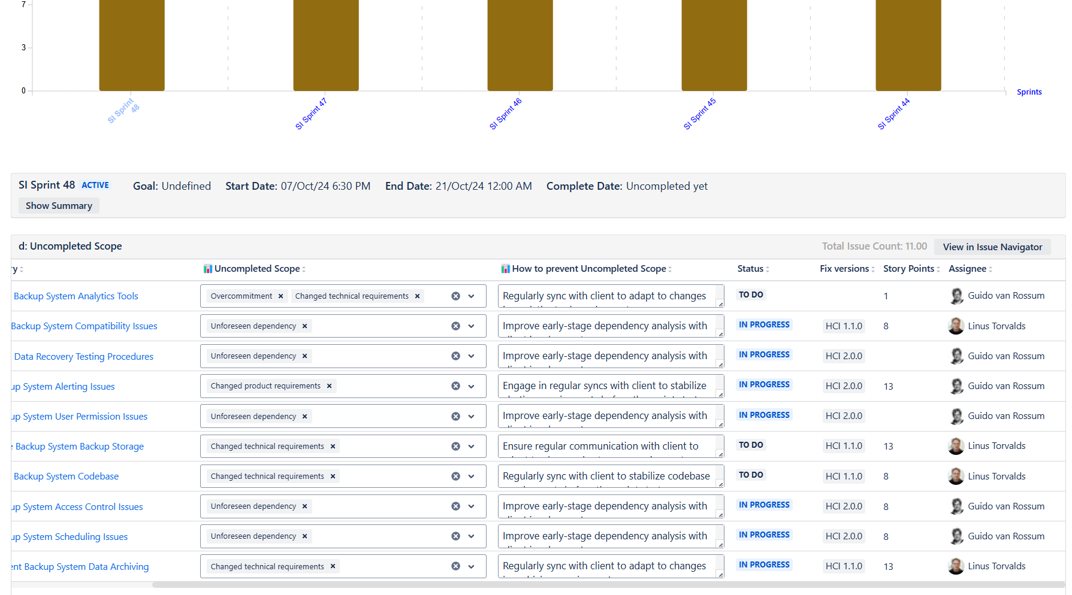Expand the scope dropdown on Backup System Scheduling Issues row

471,536
